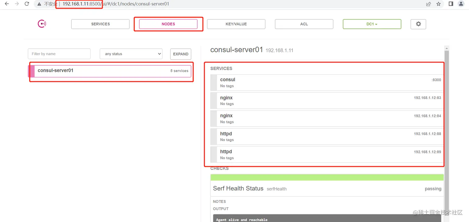The height and width of the screenshot is (222, 469).
Task: Click the EXPAND button
Action: click(181, 54)
